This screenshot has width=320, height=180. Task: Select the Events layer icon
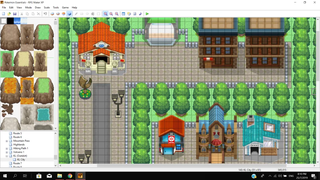69,14
